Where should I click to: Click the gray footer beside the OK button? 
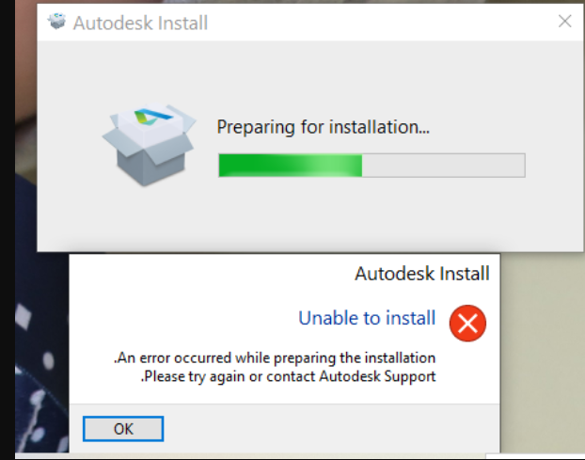[x=328, y=429]
